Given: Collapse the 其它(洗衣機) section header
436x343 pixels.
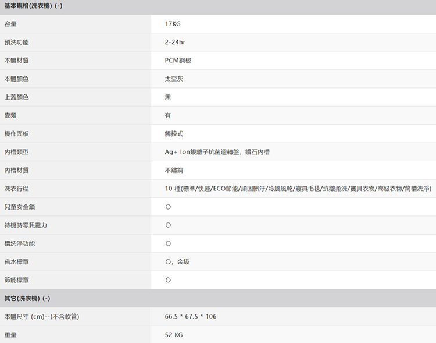Looking at the screenshot, I should coord(27,299).
